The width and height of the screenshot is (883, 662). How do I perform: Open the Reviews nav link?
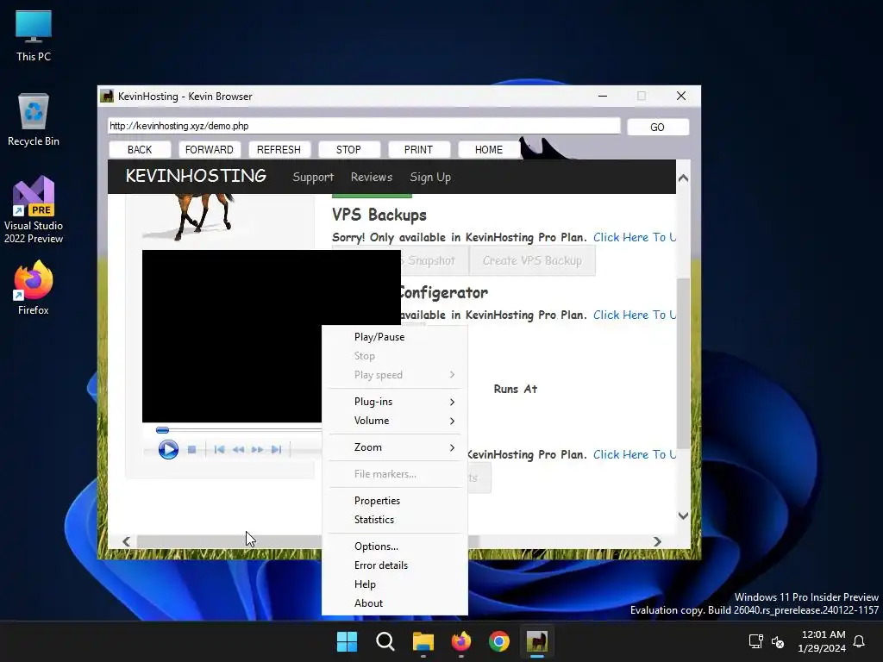click(372, 178)
